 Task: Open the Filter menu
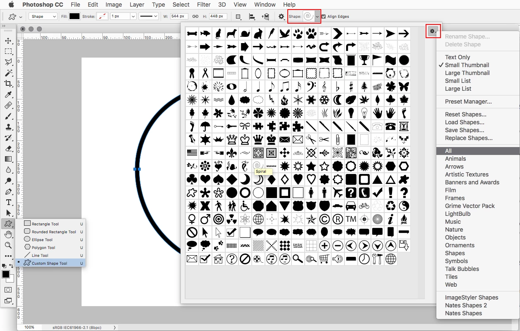(204, 5)
